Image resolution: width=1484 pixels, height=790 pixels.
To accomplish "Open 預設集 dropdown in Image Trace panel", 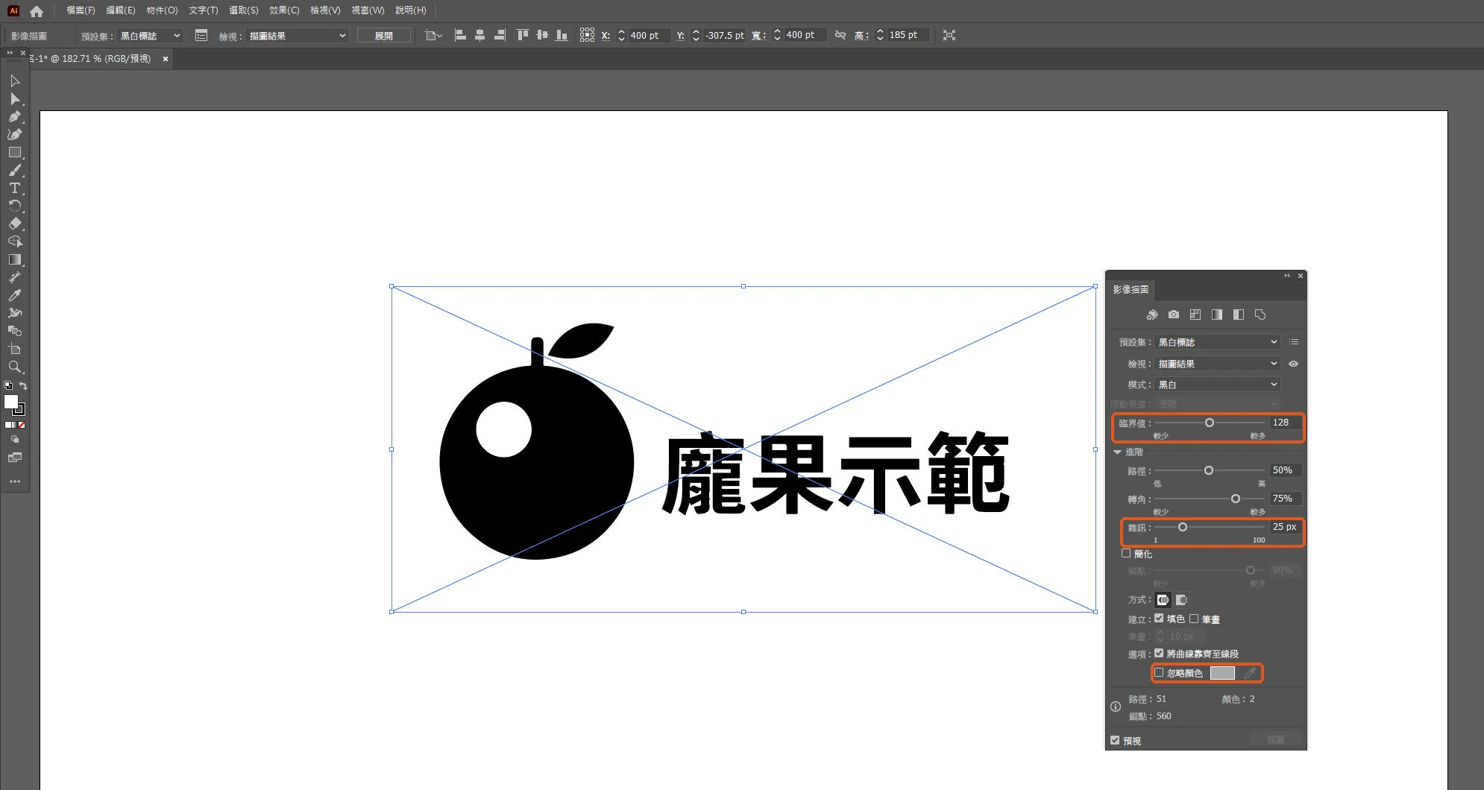I will (x=1217, y=342).
